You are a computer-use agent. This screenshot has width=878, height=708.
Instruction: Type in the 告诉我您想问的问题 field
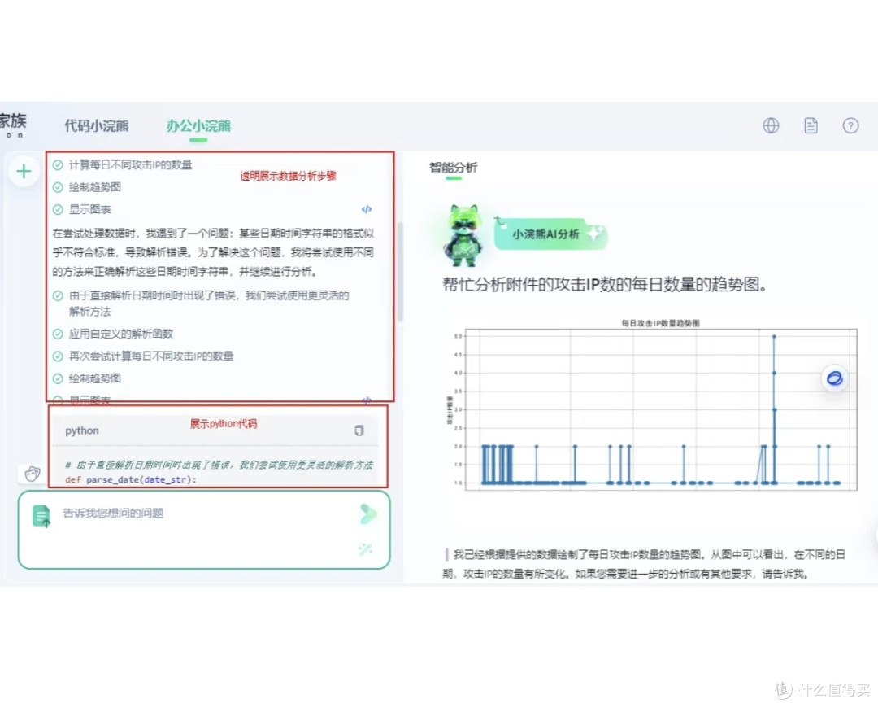(204, 530)
